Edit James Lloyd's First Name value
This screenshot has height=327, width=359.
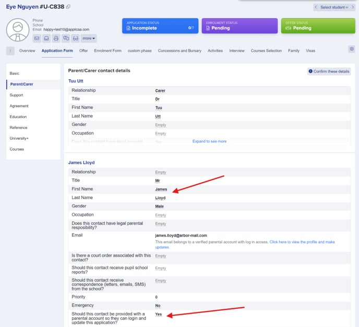tap(161, 189)
